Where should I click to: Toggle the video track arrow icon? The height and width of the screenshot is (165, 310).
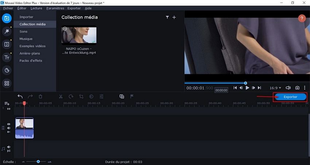[x=9, y=132]
